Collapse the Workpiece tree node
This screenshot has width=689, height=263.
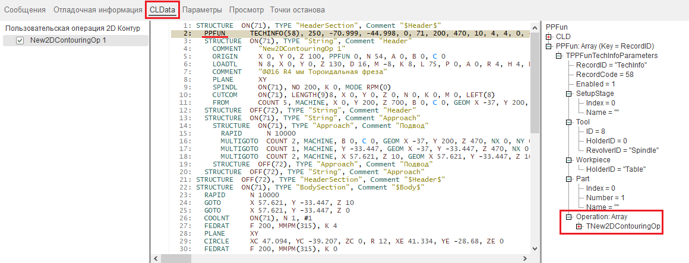pyautogui.click(x=568, y=160)
